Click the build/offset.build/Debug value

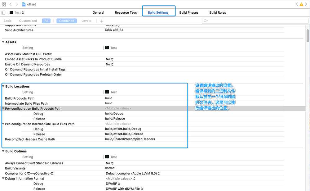coord(123,129)
